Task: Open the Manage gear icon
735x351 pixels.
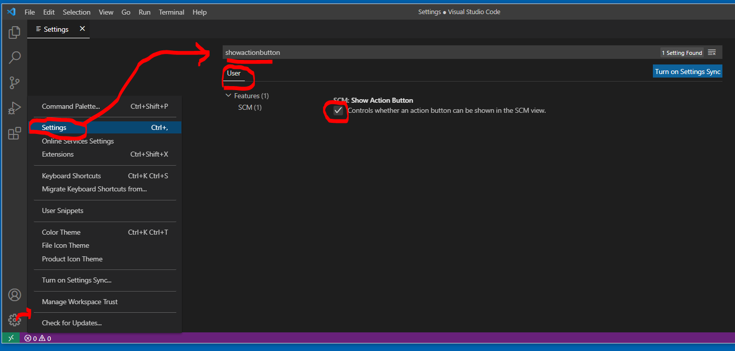Action: (14, 319)
